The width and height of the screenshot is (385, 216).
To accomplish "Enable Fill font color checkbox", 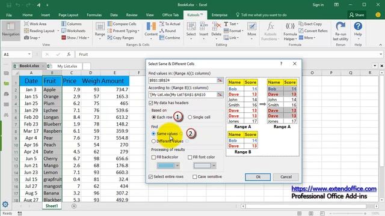I will [190, 157].
